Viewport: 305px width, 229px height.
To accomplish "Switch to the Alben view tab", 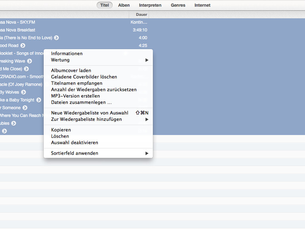I will [124, 5].
